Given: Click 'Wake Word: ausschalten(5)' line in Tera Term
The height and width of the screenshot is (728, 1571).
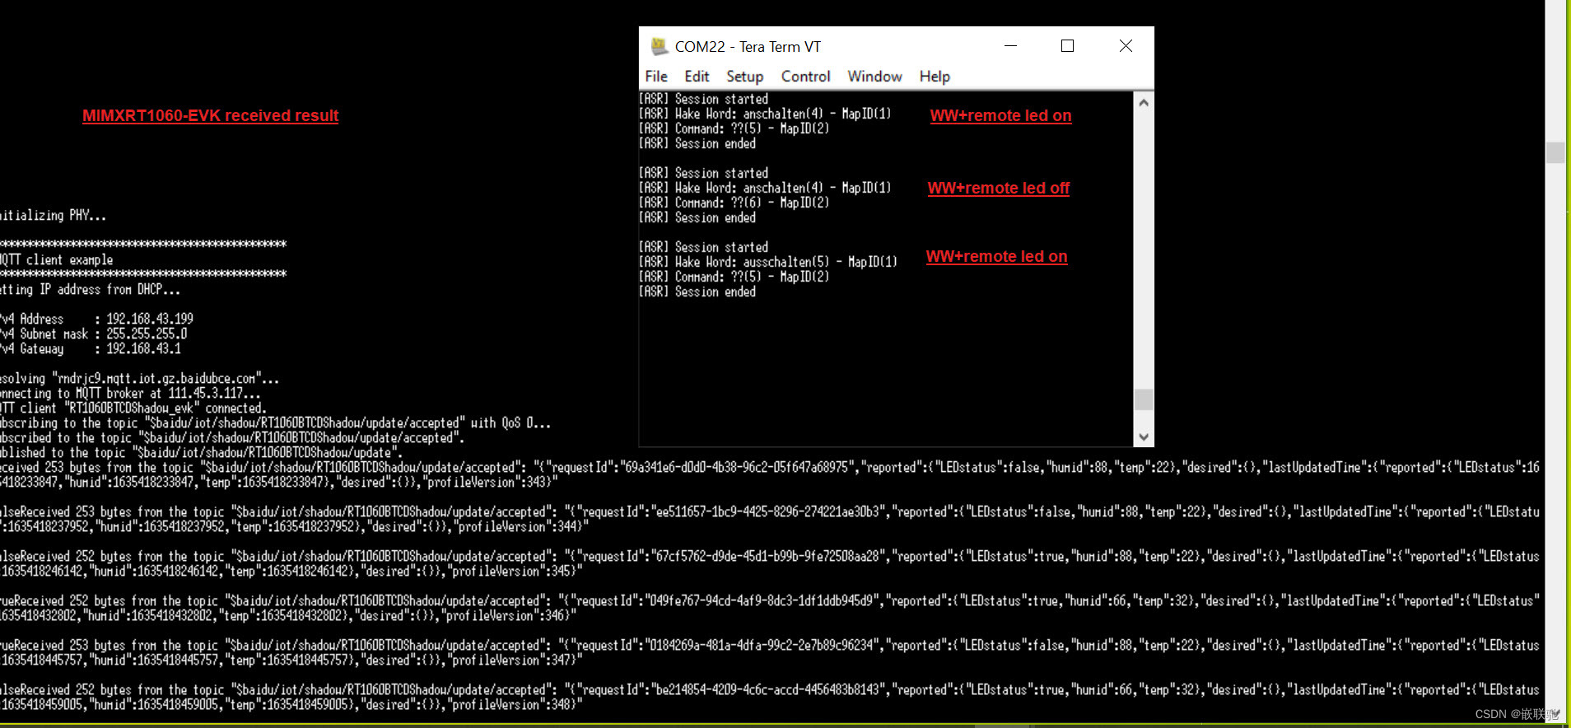Looking at the screenshot, I should click(x=767, y=262).
